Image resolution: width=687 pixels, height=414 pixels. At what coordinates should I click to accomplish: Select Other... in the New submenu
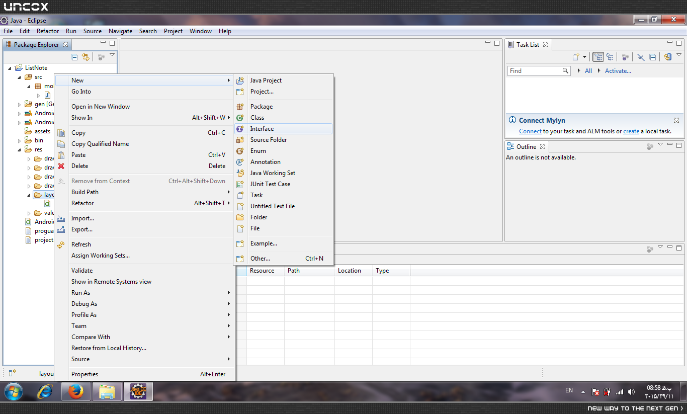pos(283,259)
